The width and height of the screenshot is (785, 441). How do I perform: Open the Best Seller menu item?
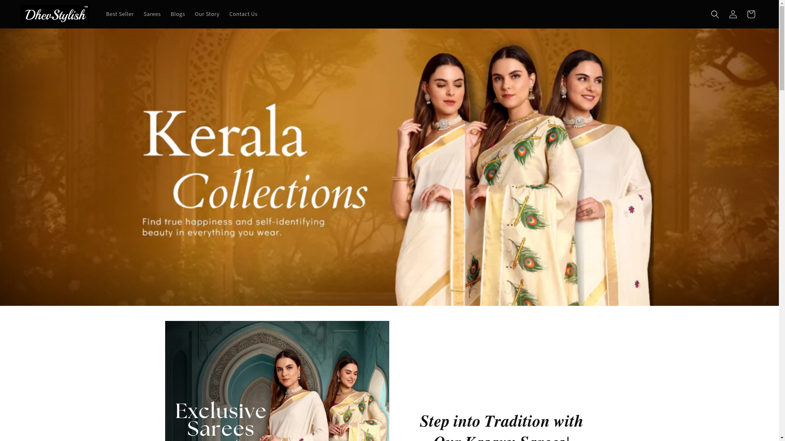(120, 14)
